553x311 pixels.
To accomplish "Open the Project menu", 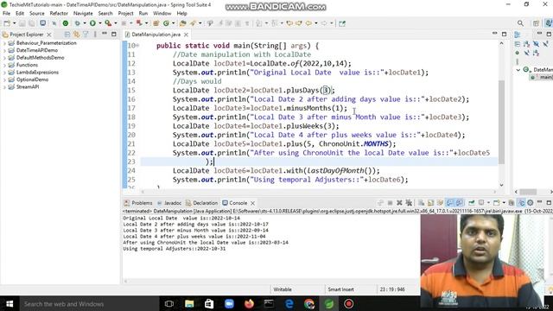I will click(125, 14).
